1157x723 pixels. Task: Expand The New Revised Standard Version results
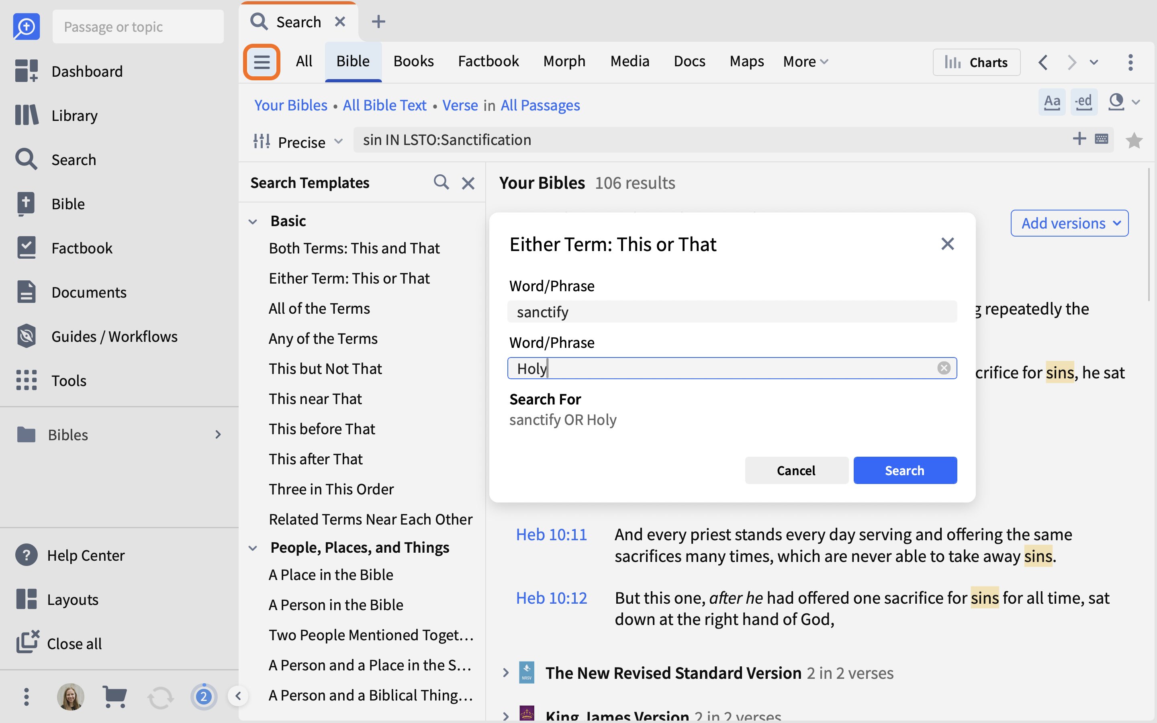point(506,673)
